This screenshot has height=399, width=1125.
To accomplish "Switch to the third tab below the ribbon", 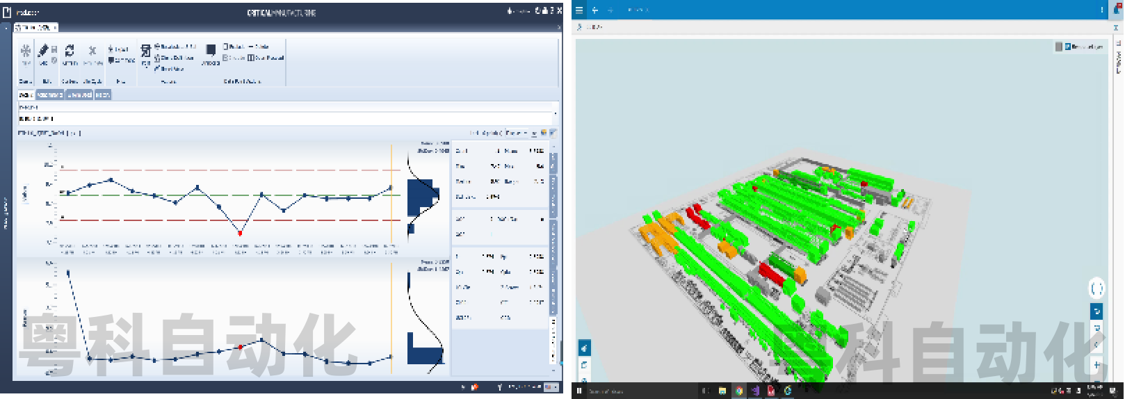I will 79,95.
